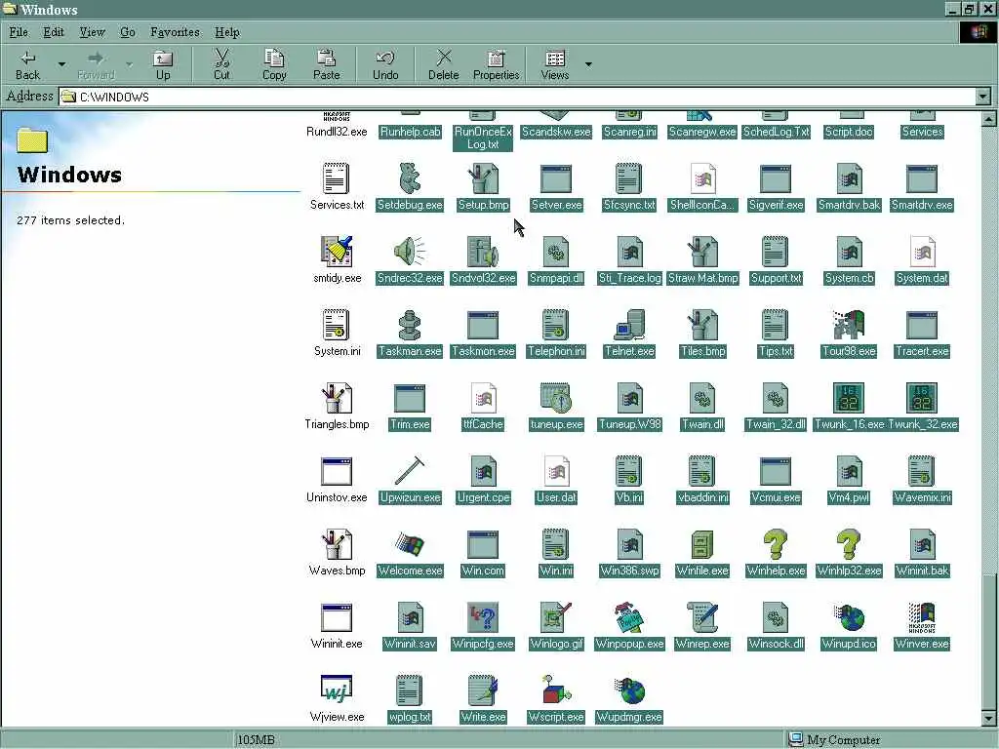Select the Telnet.exe computer icon
999x749 pixels.
(x=629, y=325)
